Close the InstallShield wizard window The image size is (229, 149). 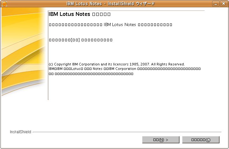click(224, 3)
